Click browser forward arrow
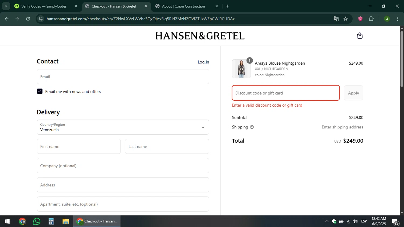 click(17, 19)
